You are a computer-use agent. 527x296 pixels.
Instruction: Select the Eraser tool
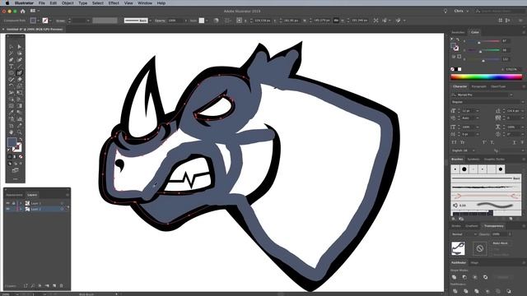coord(20,80)
